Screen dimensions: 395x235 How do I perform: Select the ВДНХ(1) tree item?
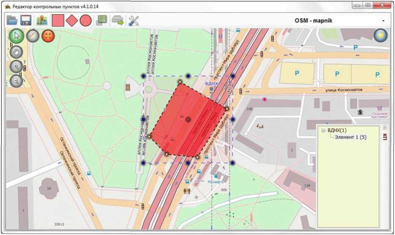337,130
